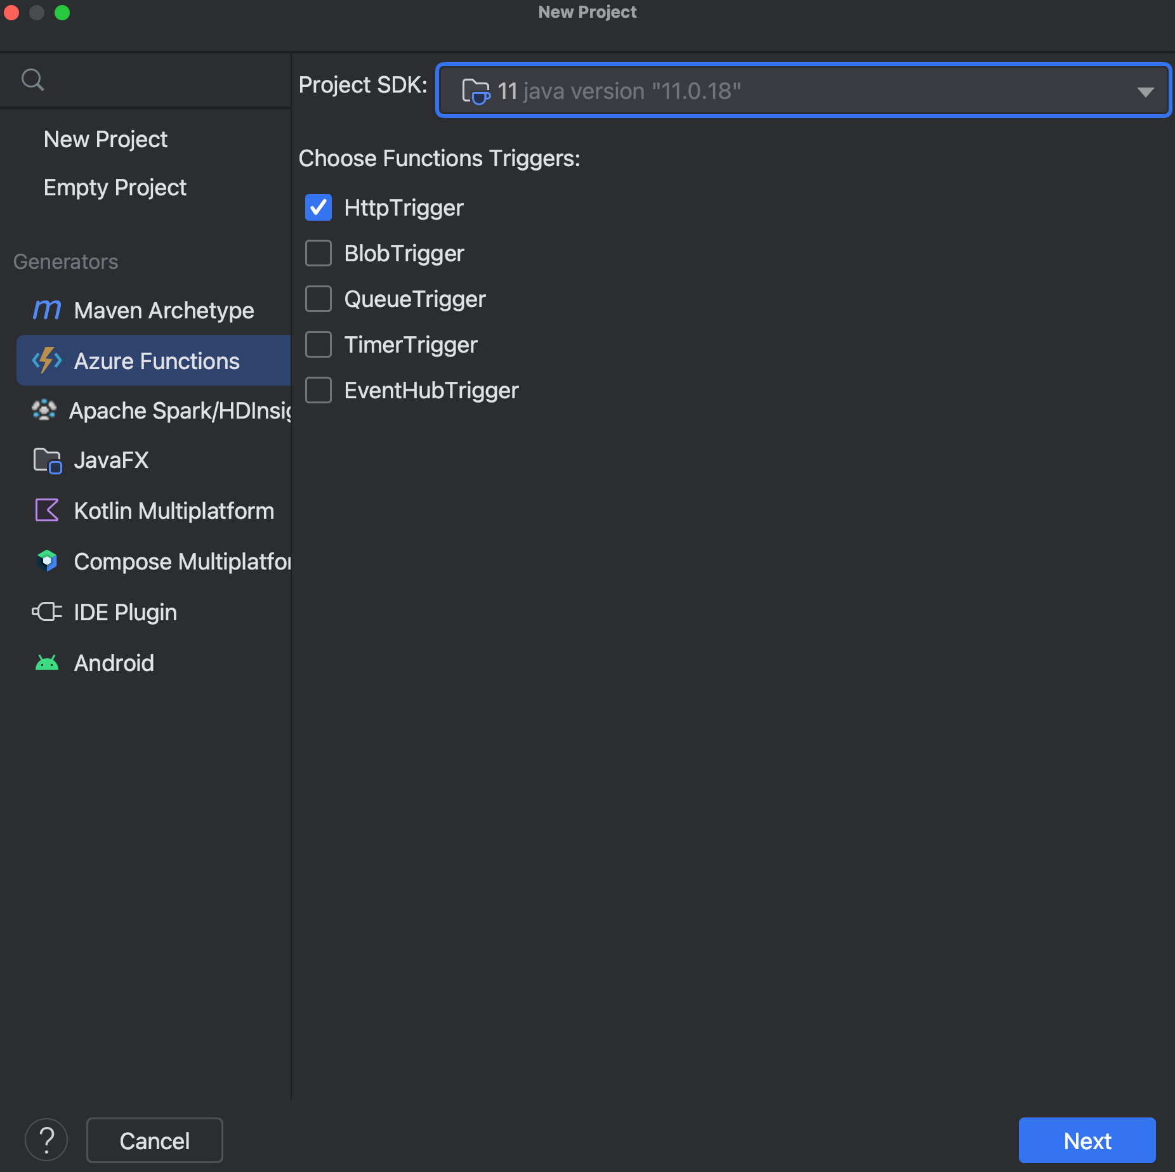This screenshot has height=1172, width=1175.
Task: Click the Next button
Action: click(1086, 1140)
